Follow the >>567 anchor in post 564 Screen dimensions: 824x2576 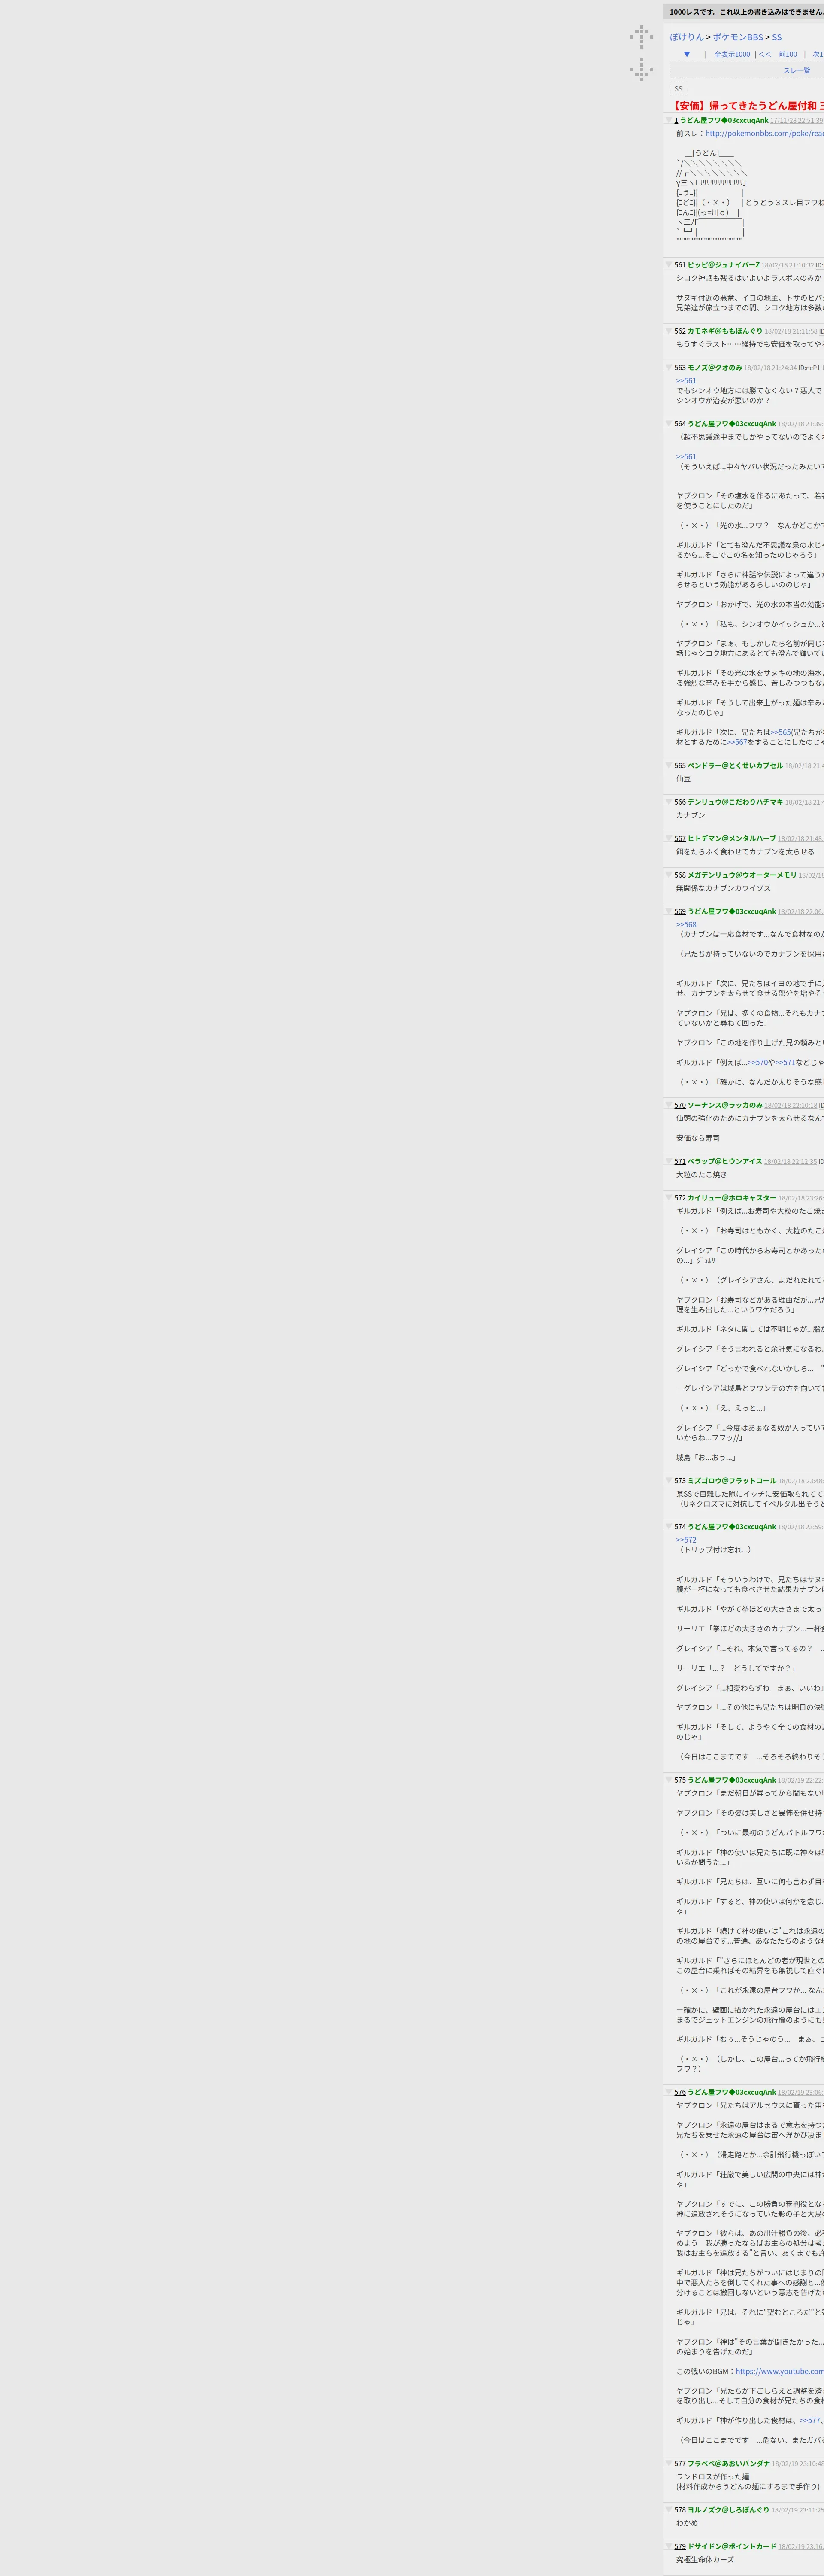tap(737, 742)
